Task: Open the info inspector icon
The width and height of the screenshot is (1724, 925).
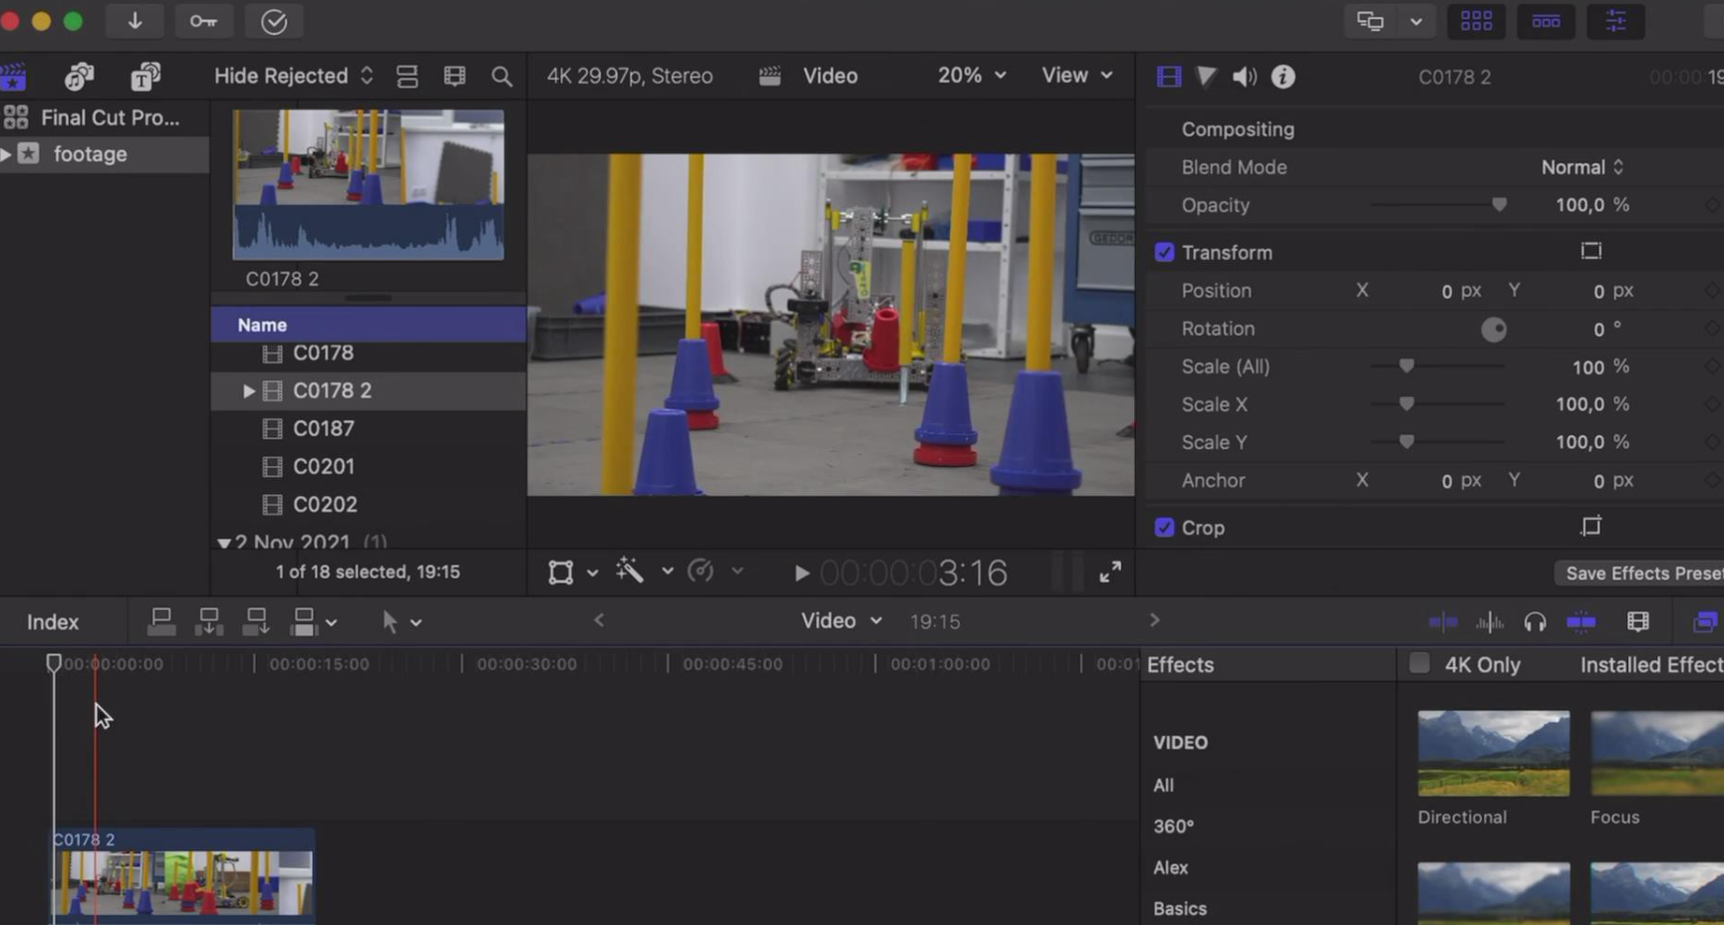Action: click(x=1283, y=77)
